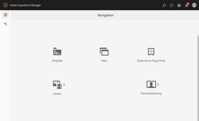Click the Sites label
Image resolution: width=199 pixels, height=121 pixels.
(104, 61)
